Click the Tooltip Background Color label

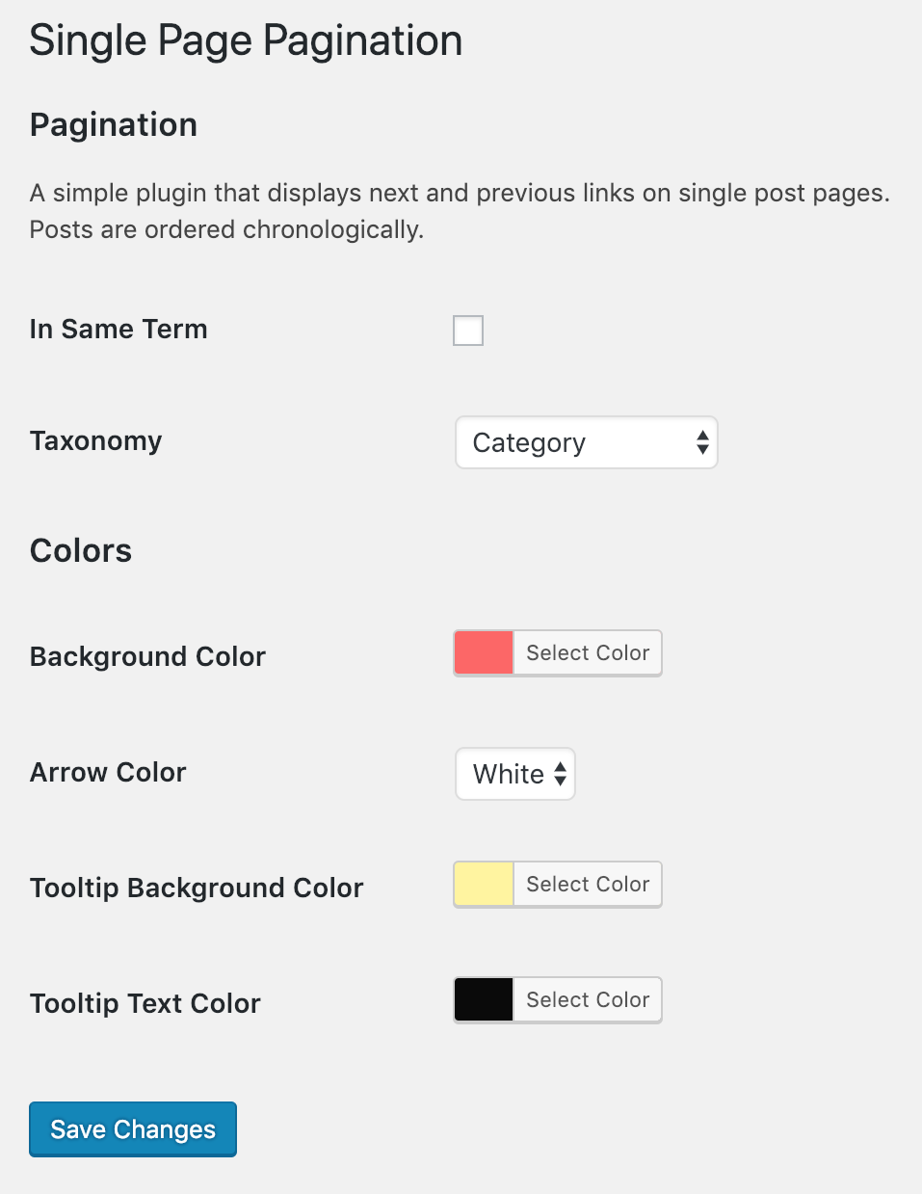pos(197,889)
